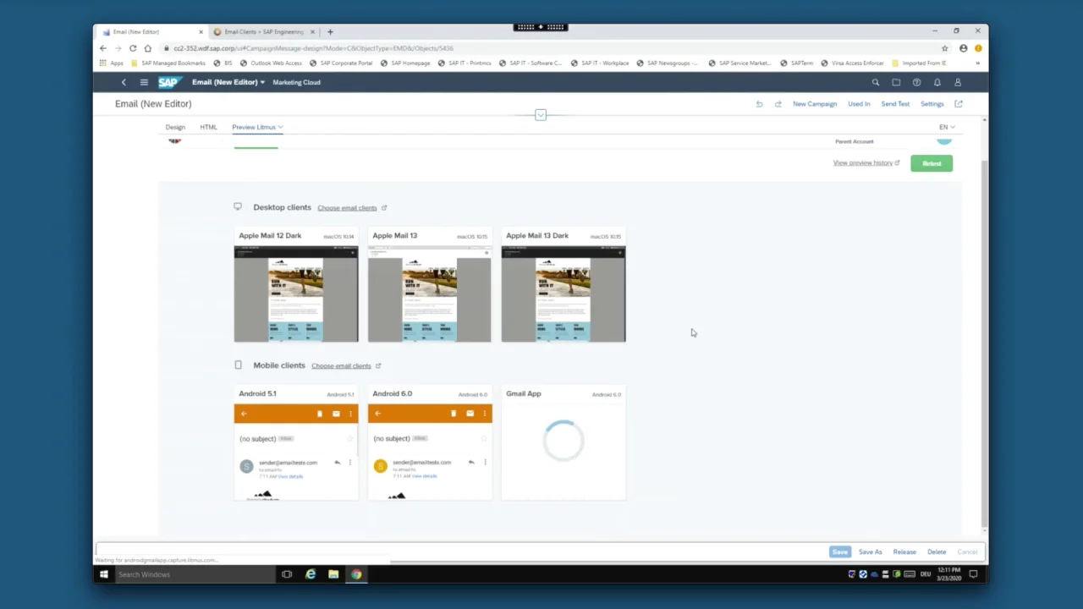Click the SAP logo
This screenshot has height=609, width=1083.
169,82
